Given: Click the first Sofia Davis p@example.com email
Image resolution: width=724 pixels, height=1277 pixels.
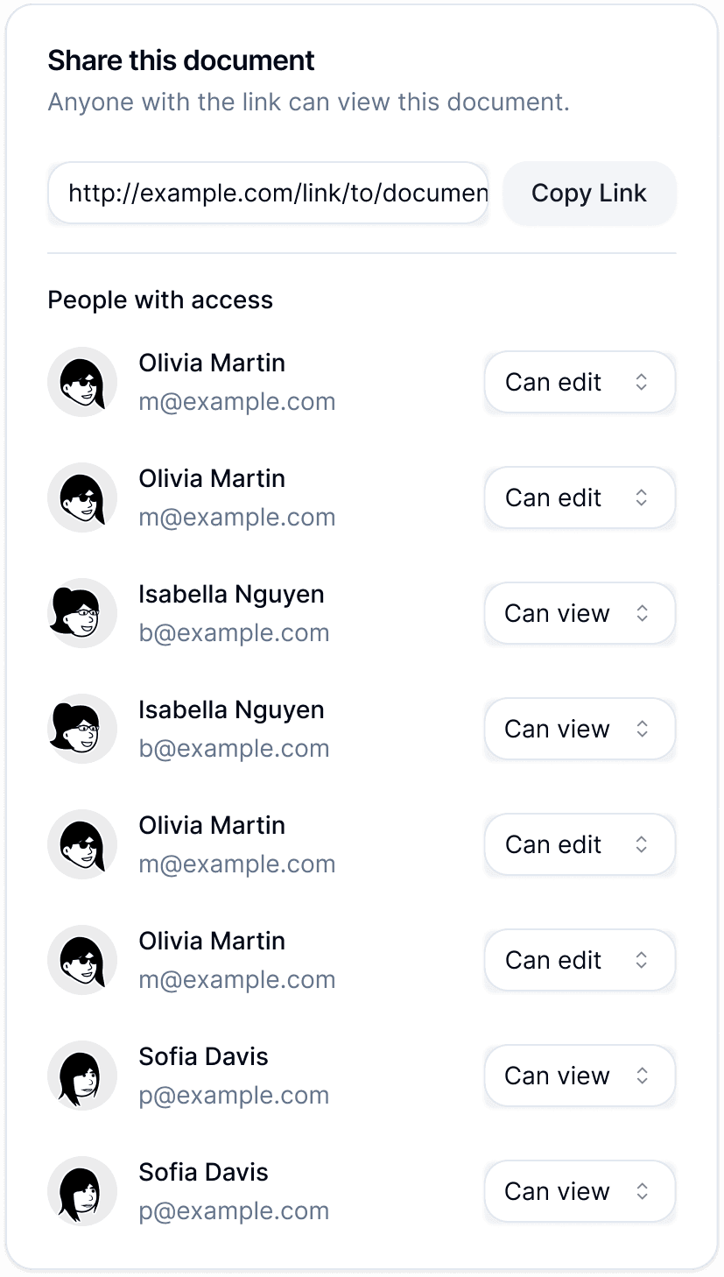Looking at the screenshot, I should (x=234, y=1095).
